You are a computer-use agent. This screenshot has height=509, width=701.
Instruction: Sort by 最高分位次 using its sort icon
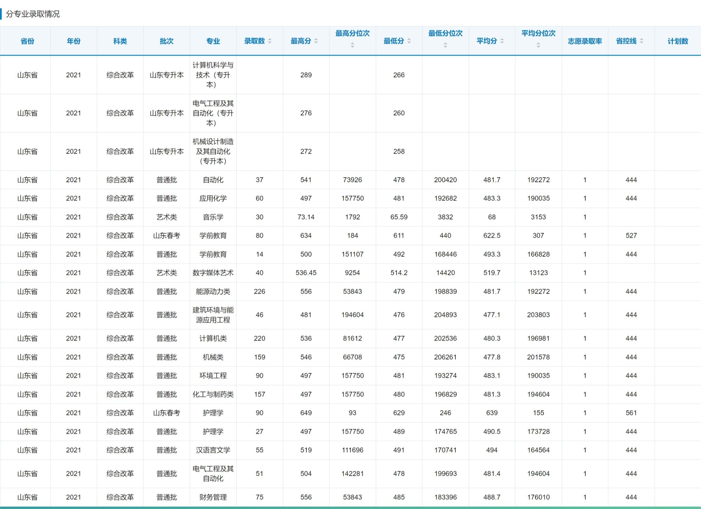click(x=352, y=45)
